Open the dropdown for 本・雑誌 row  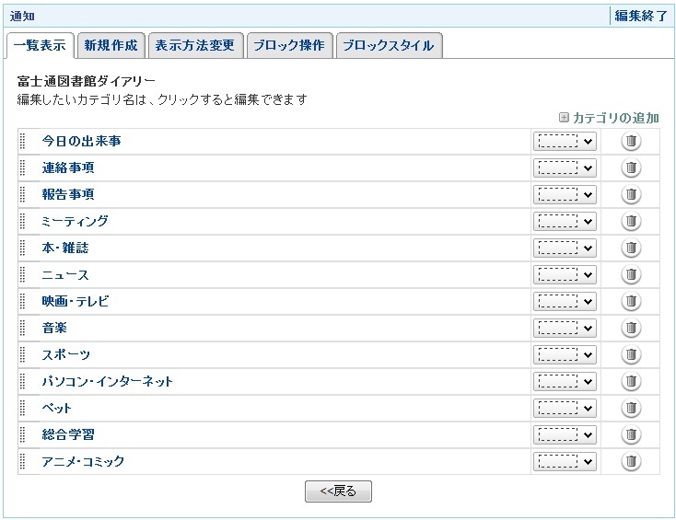(x=565, y=248)
